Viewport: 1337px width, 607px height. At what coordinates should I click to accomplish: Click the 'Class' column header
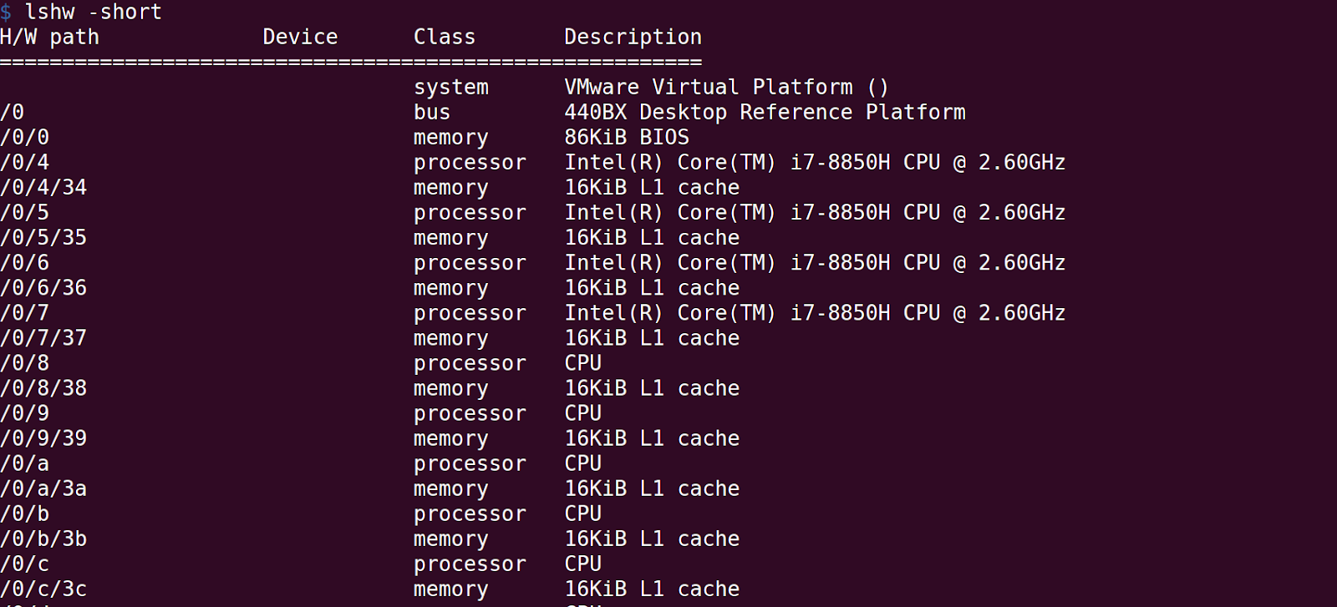(x=444, y=38)
